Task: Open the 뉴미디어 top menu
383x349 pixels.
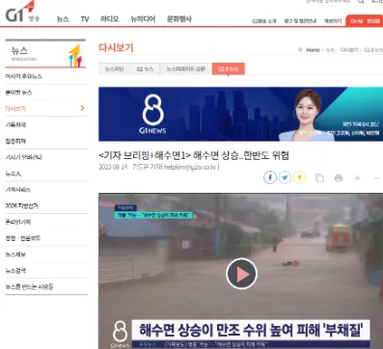Action: (x=143, y=19)
